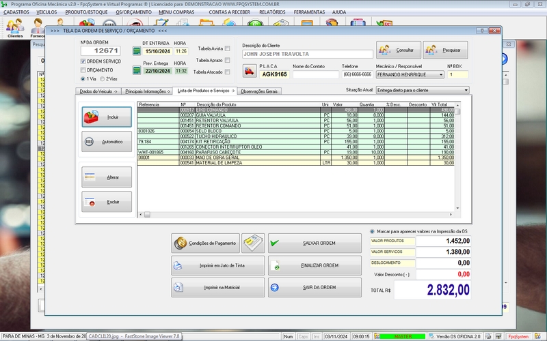Image resolution: width=547 pixels, height=341 pixels.
Task: Click the Incluir toolbox button
Action: [107, 117]
